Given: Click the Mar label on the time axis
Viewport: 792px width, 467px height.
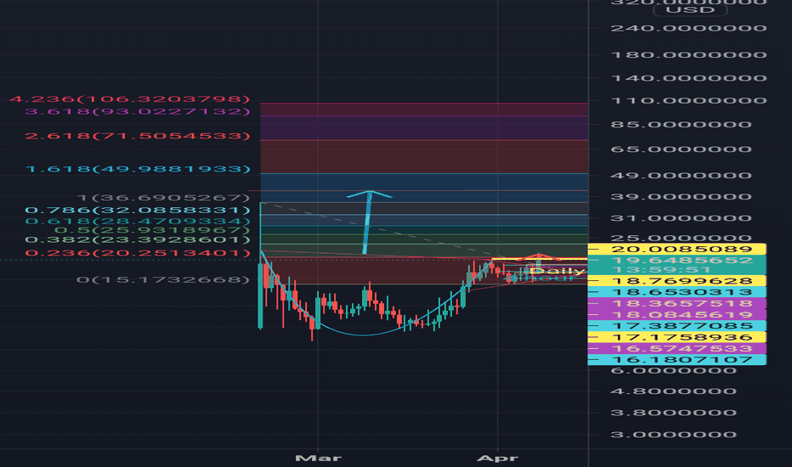Looking at the screenshot, I should [318, 459].
